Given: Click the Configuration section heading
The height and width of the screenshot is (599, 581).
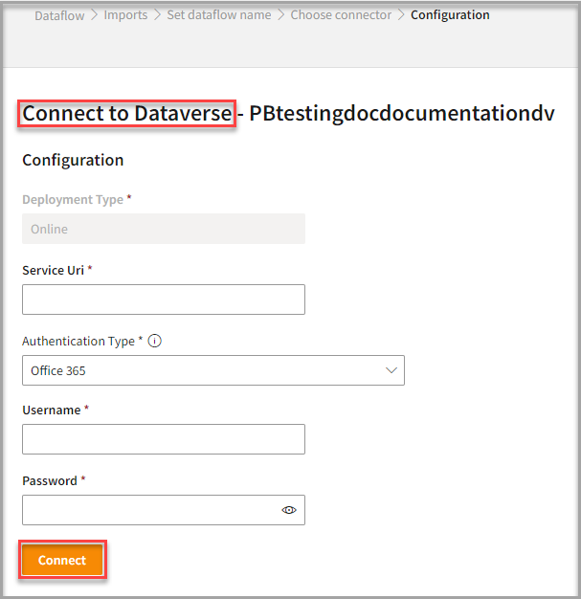Looking at the screenshot, I should tap(73, 161).
